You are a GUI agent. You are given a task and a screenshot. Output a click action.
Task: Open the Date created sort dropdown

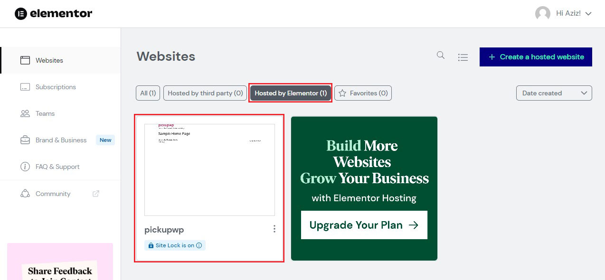tap(554, 93)
